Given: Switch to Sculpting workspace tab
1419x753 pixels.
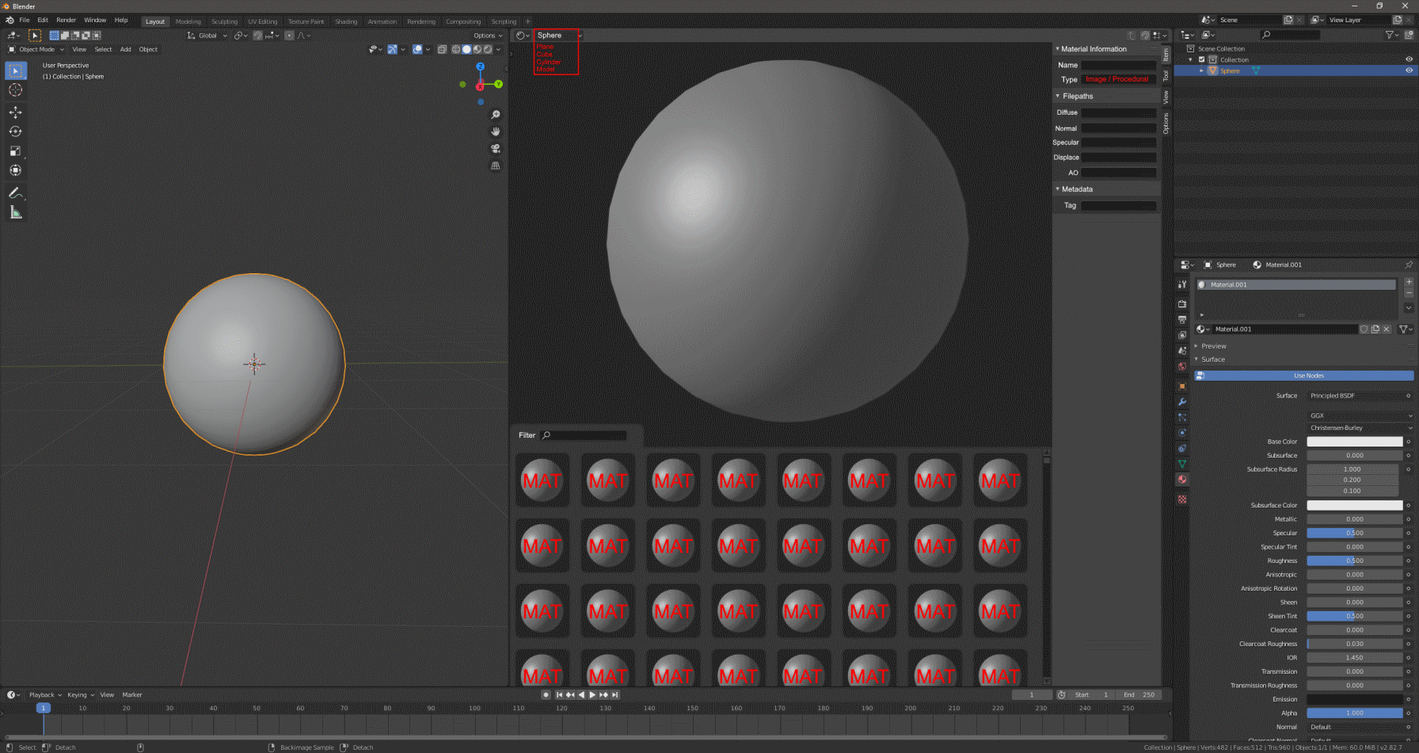Looking at the screenshot, I should point(224,21).
